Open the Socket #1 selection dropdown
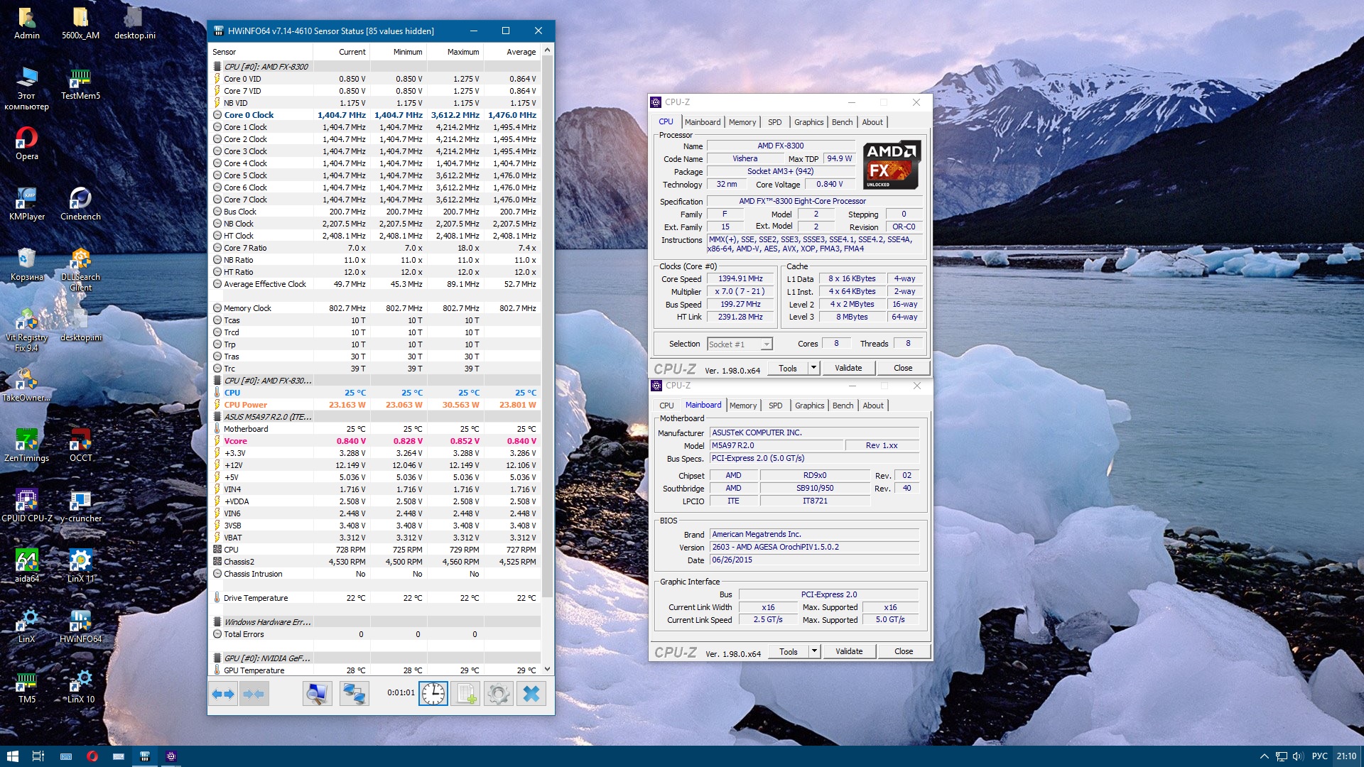Screen dimensions: 1364x767 click(x=766, y=344)
